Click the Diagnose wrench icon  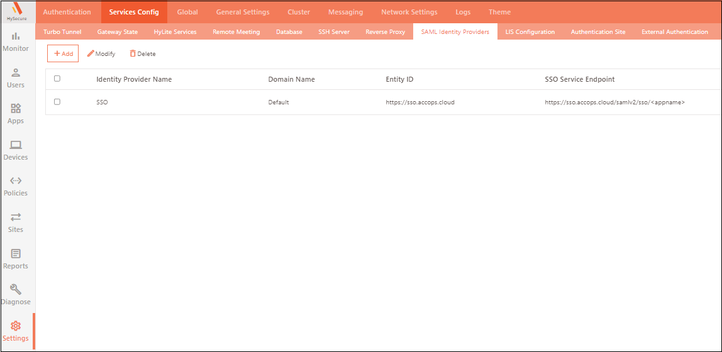16,290
